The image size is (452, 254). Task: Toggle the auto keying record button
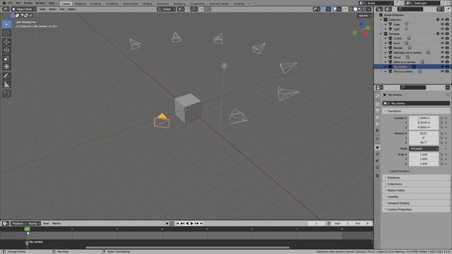tap(167, 224)
